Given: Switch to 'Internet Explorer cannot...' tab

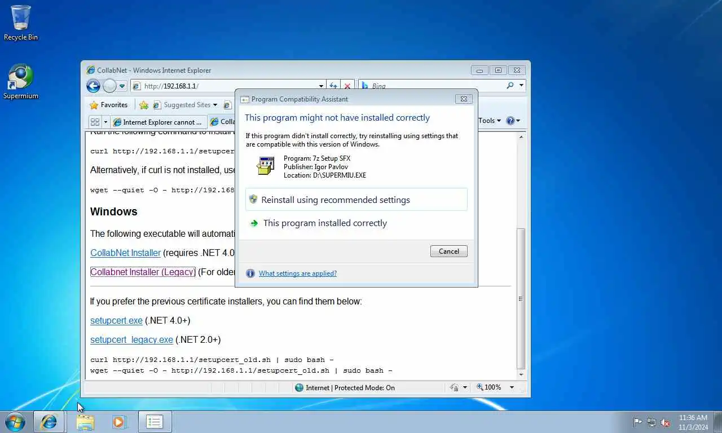Looking at the screenshot, I should (159, 122).
